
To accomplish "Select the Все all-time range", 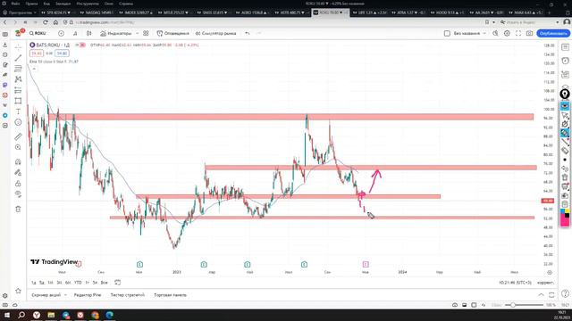I will point(104,283).
